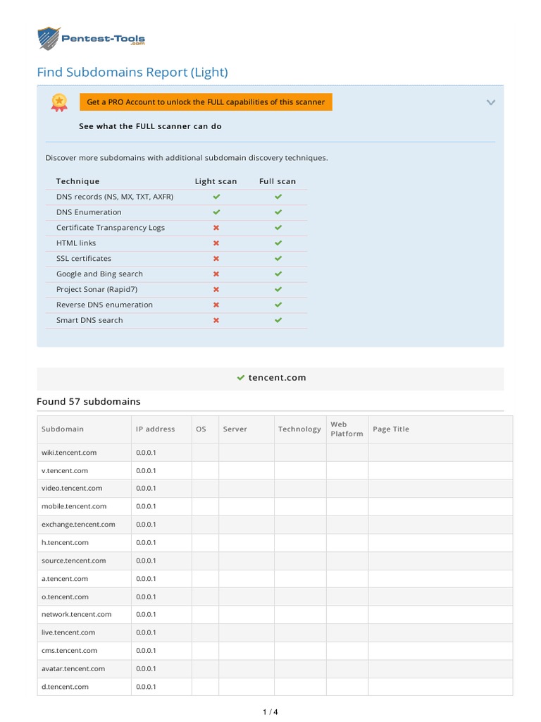Click the DNS records (NS, MX, TXT, AXFR) label

point(115,197)
